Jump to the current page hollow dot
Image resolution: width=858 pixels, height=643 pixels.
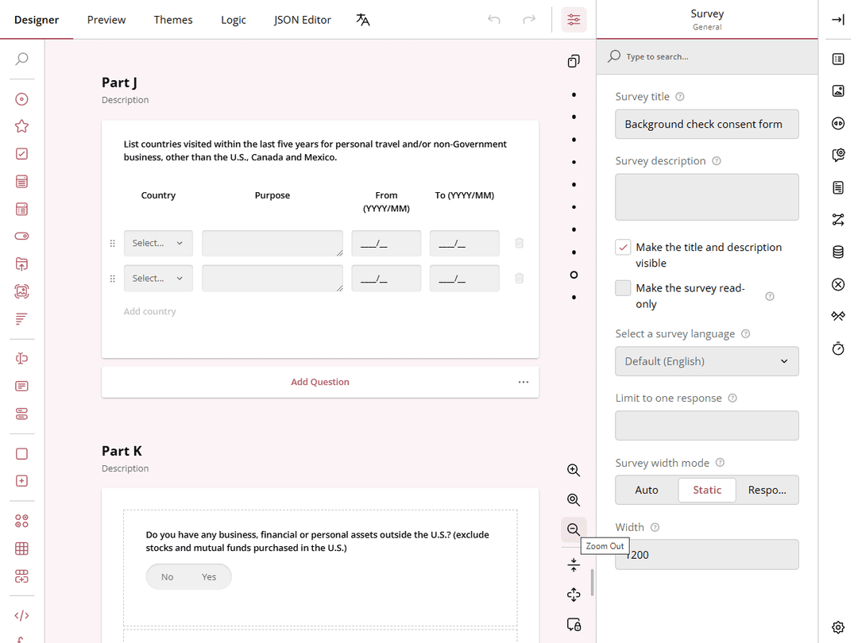pos(574,275)
